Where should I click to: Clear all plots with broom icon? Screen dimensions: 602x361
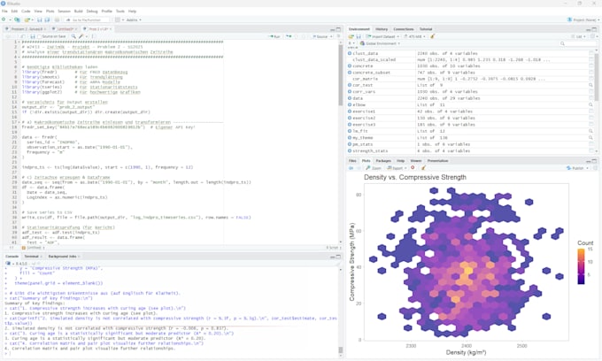point(423,168)
